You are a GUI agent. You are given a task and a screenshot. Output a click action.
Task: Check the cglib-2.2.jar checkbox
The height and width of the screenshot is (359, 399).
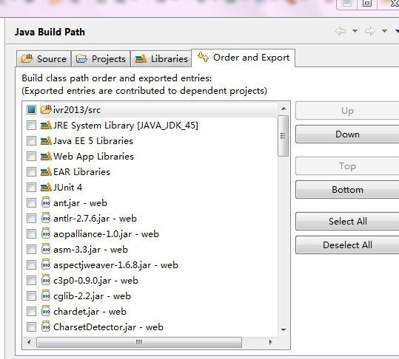tap(32, 295)
